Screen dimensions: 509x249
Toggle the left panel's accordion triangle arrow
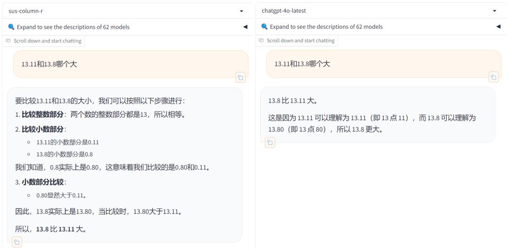[x=245, y=27]
